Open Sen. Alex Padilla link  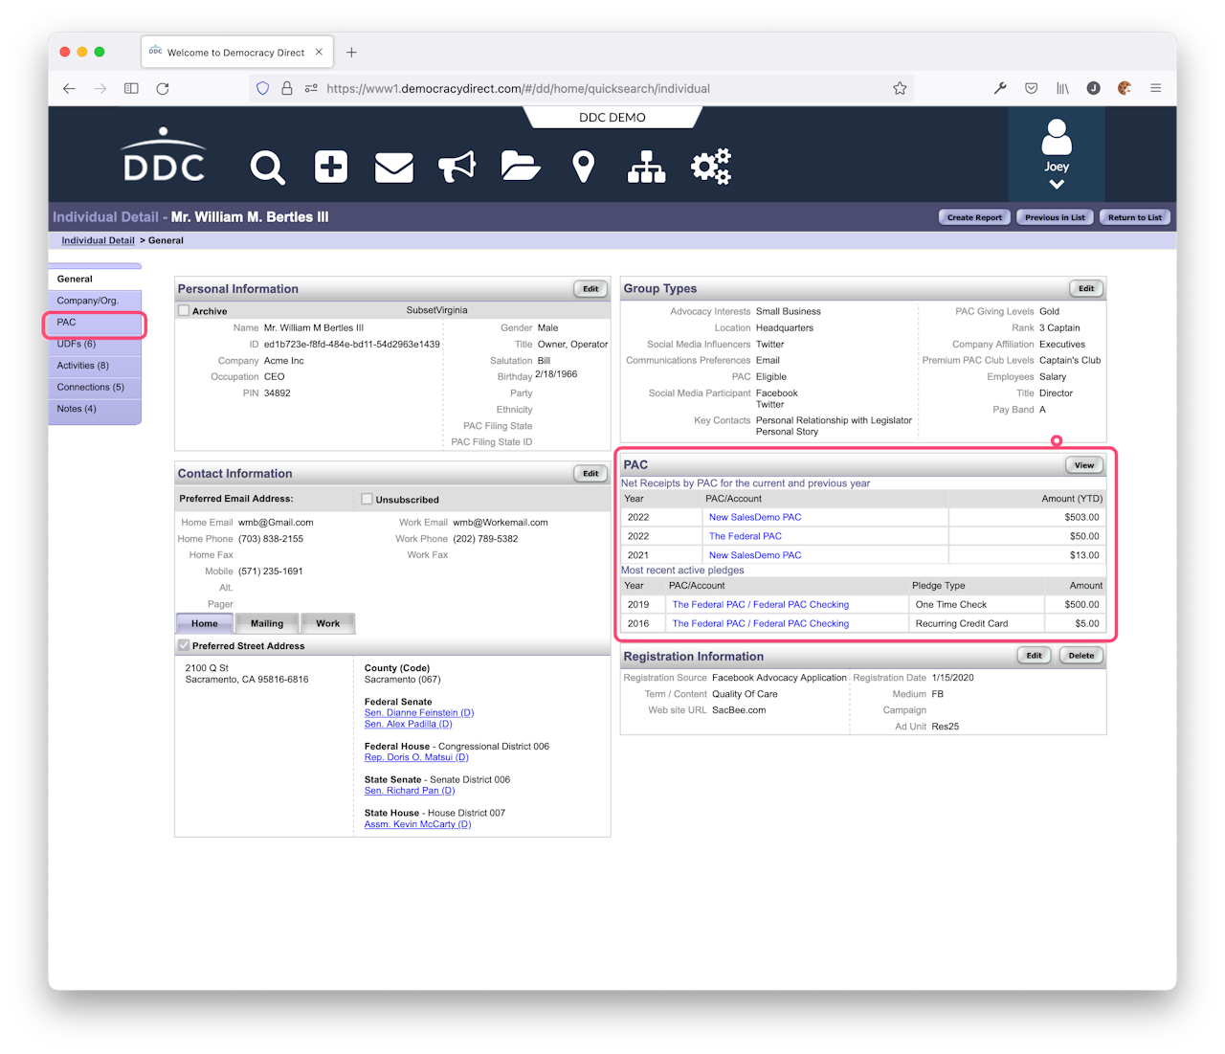click(408, 724)
